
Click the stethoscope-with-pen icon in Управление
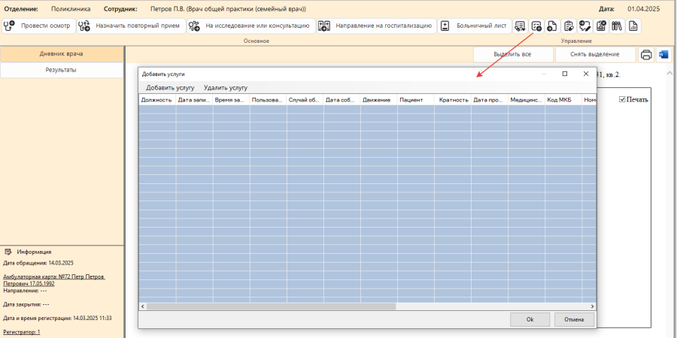coord(584,26)
